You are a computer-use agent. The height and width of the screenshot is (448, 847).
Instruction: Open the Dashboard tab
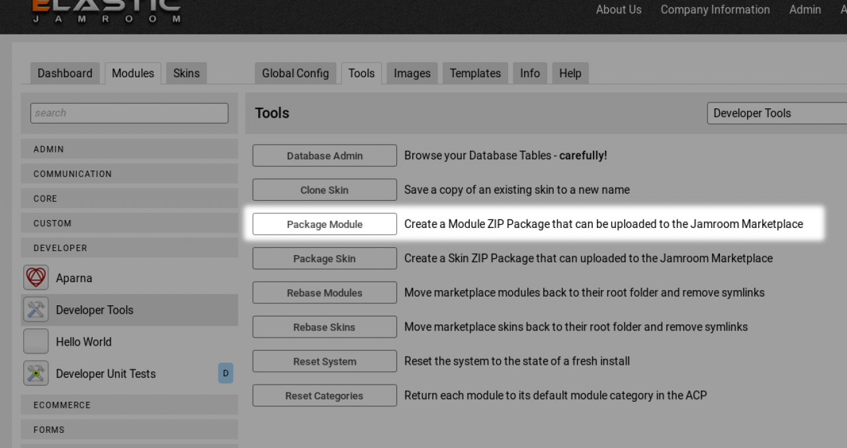65,73
